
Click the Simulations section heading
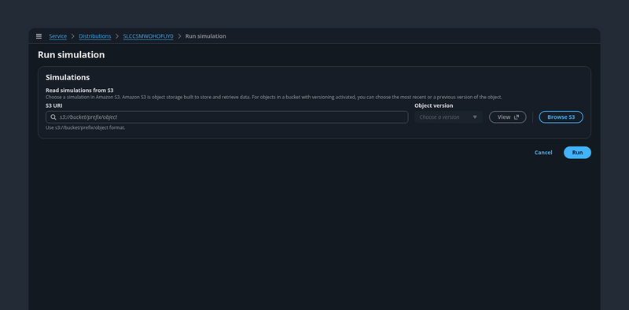[x=68, y=77]
